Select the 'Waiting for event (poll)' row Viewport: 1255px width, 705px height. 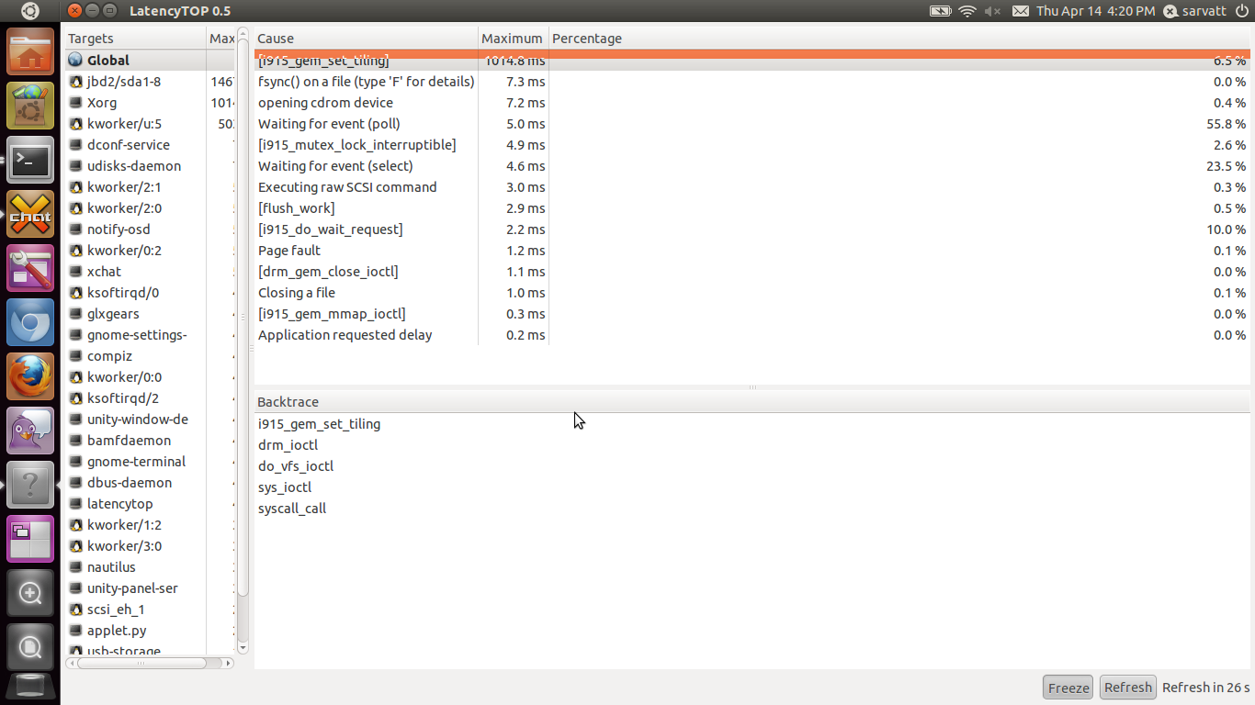point(329,124)
